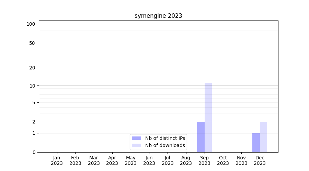Click the "Jan 2023" x-axis label
This screenshot has height=171, width=309.
tap(57, 160)
